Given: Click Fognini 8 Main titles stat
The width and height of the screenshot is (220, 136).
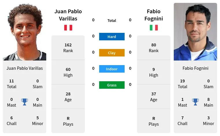Looking at the screenshot, I should point(208,102).
